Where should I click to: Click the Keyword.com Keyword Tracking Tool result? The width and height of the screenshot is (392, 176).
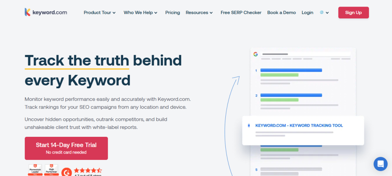[299, 125]
